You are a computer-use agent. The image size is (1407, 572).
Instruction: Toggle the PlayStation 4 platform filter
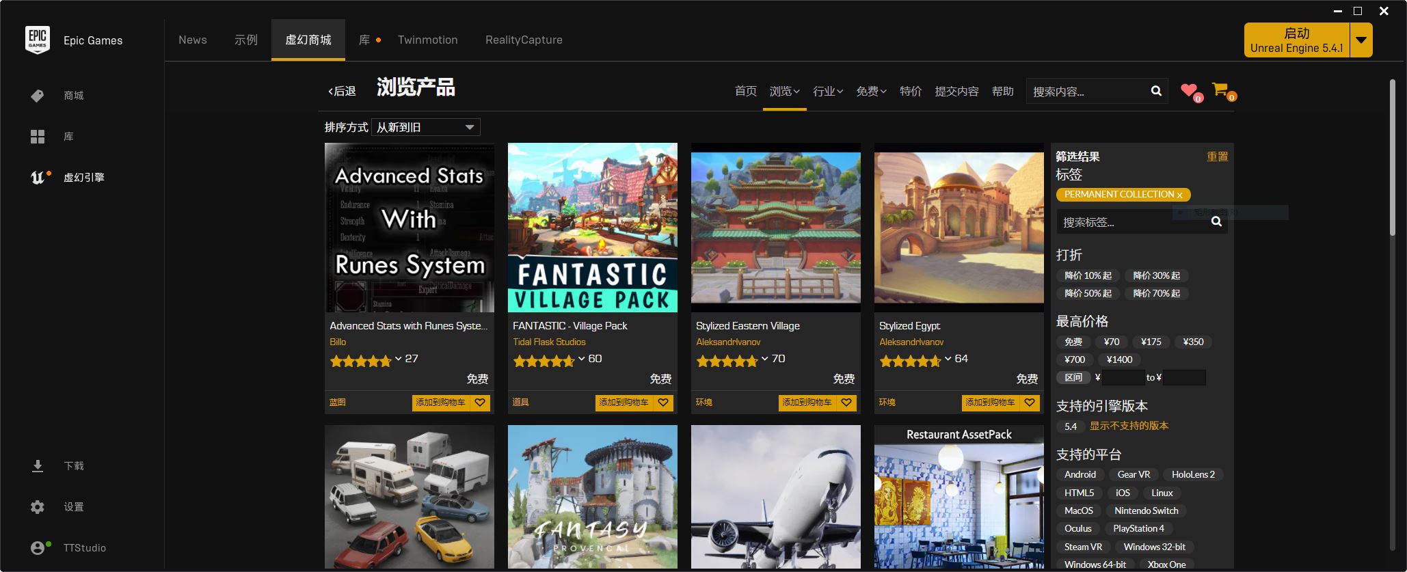point(1138,528)
